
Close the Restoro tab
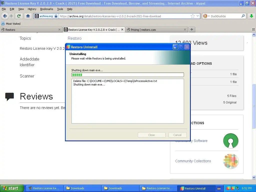tap(59, 29)
